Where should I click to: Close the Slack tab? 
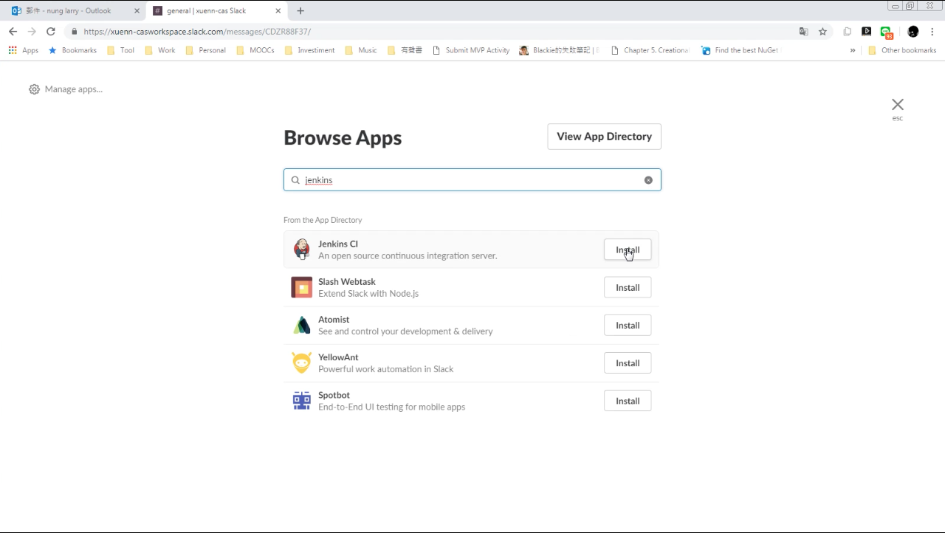pos(278,11)
